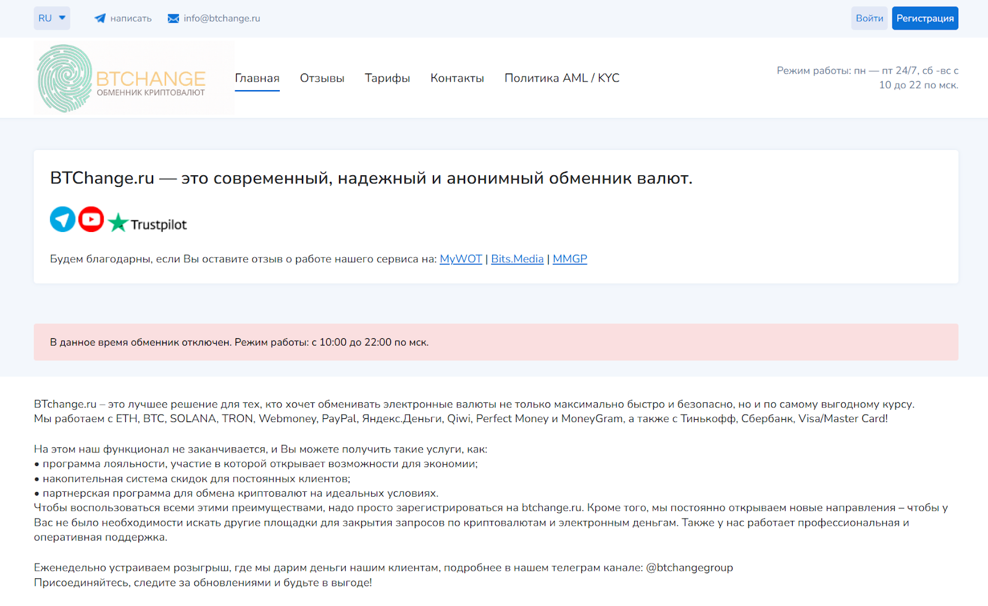Click 'Присоединяйтесь, следите за обновлениями' line

(x=203, y=583)
